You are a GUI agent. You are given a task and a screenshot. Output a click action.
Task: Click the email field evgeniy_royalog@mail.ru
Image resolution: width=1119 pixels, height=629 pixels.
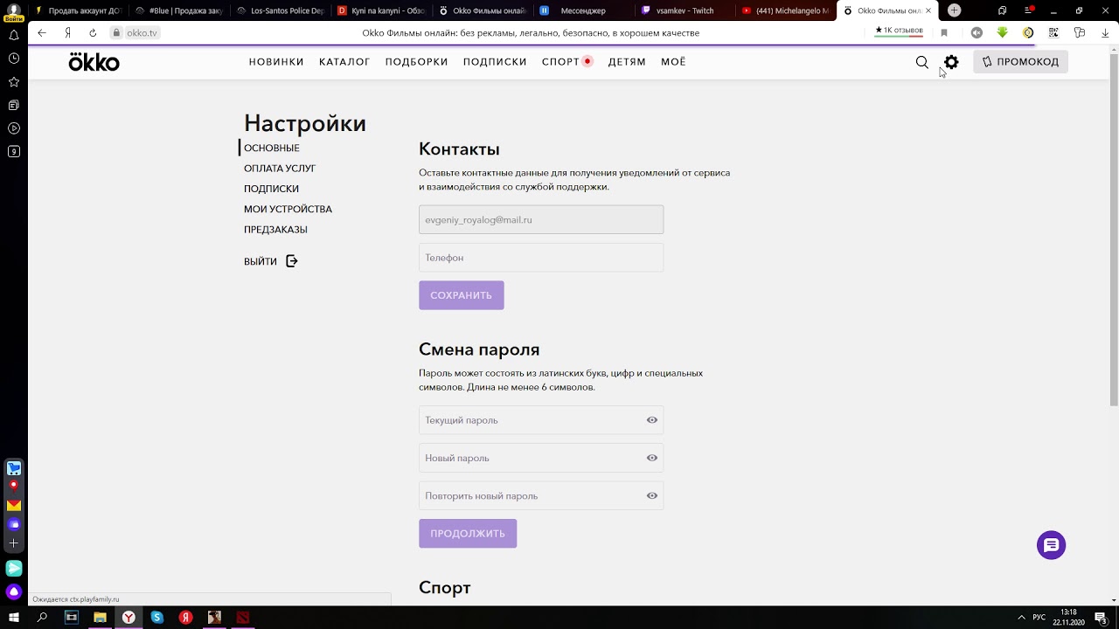[x=541, y=219]
